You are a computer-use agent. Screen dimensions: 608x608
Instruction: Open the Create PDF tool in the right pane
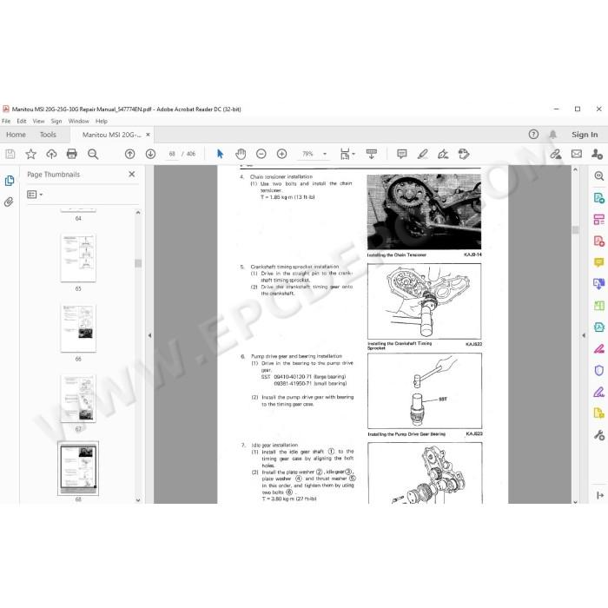click(598, 241)
